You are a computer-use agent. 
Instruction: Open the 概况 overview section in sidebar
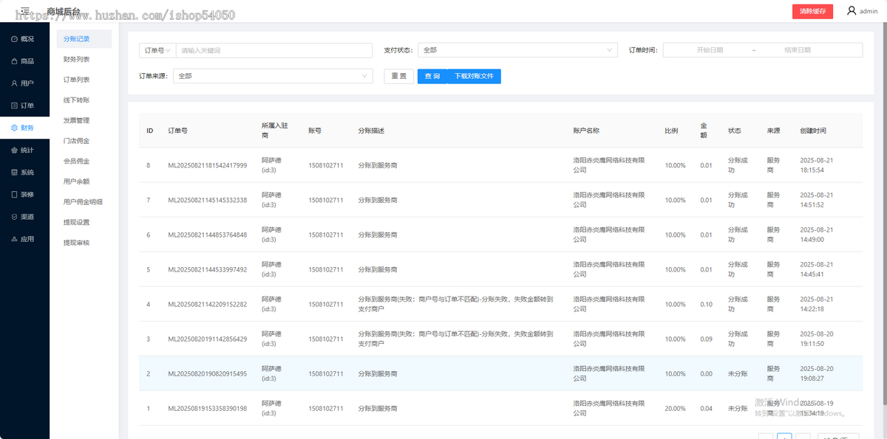[x=24, y=38]
